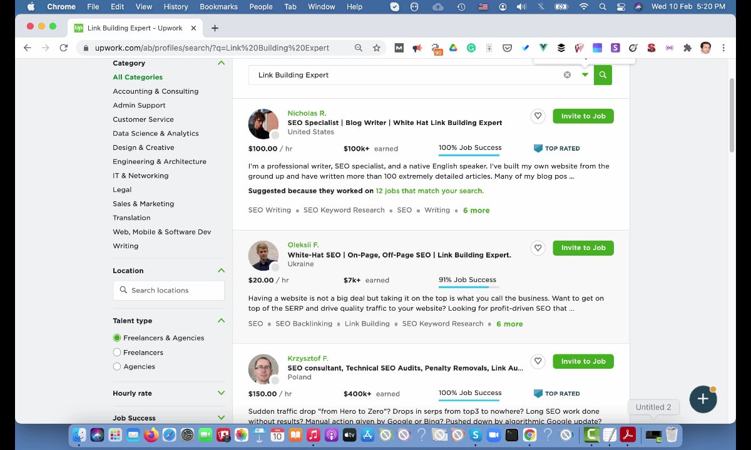Go back to the previous page
Screen dimensions: 751x450
click(x=27, y=47)
